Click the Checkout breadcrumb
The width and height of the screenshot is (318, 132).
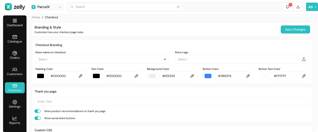[x=51, y=17]
